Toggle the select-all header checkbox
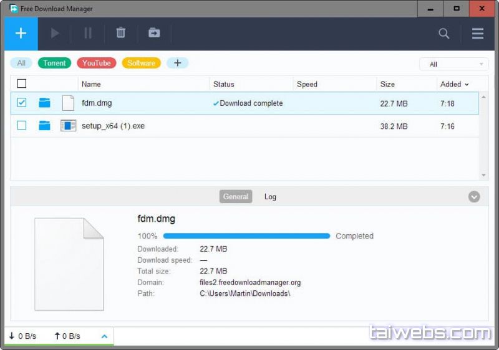The height and width of the screenshot is (350, 499). (22, 84)
